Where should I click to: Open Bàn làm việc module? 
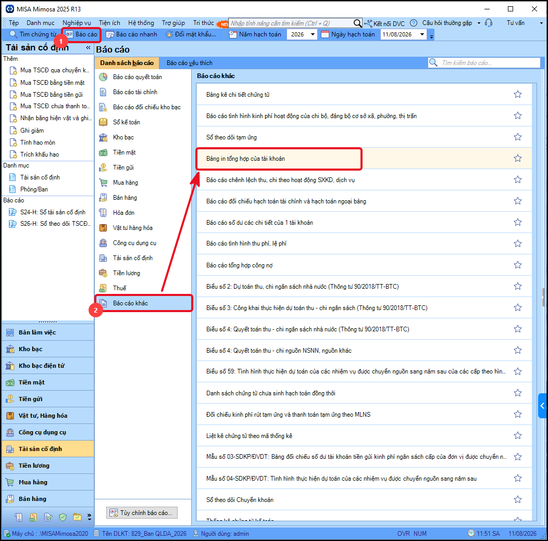(48, 332)
